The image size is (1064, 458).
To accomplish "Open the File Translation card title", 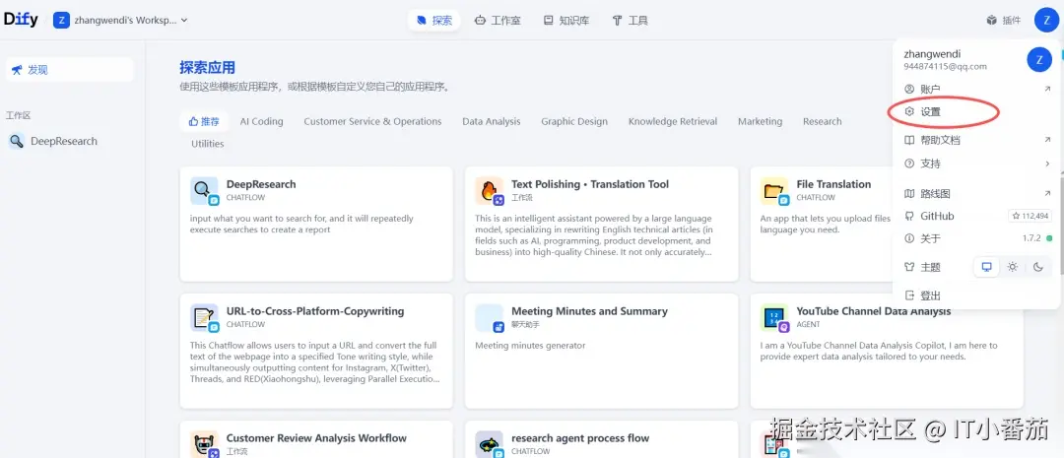I will pyautogui.click(x=833, y=184).
